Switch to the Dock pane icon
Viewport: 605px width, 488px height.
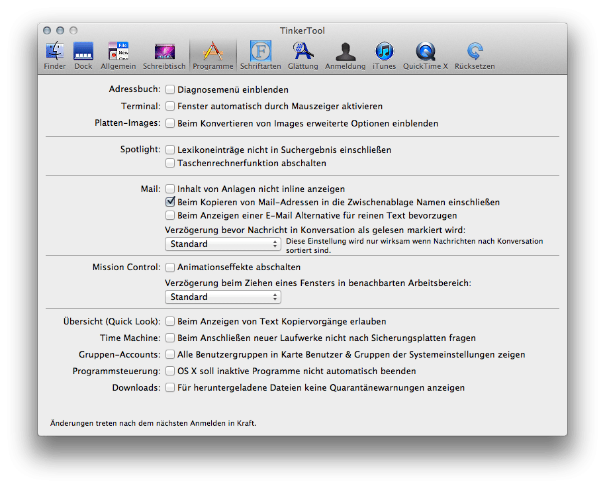pos(83,55)
